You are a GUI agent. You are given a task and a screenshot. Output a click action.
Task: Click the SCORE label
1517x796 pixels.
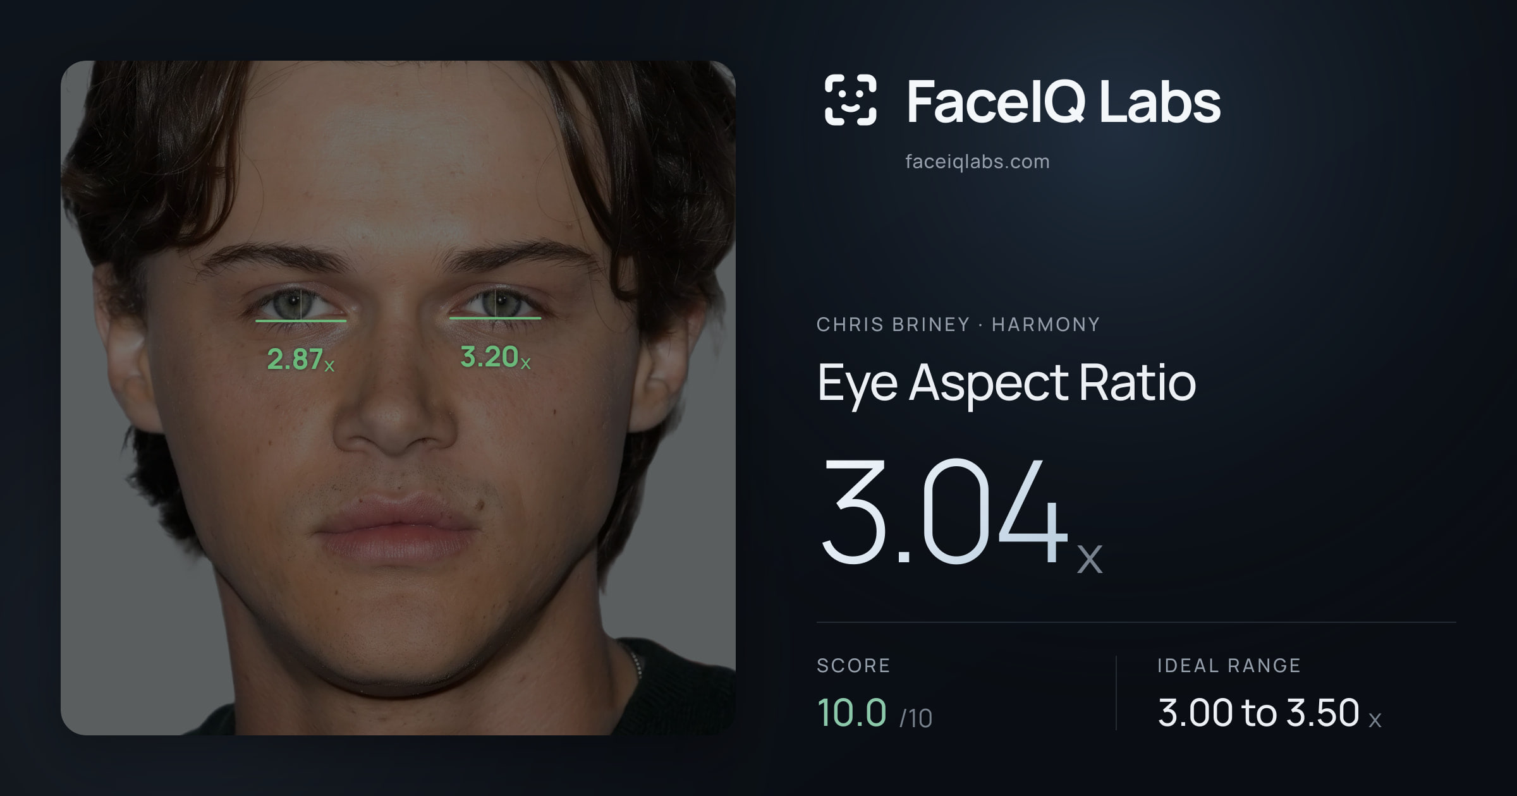point(853,666)
